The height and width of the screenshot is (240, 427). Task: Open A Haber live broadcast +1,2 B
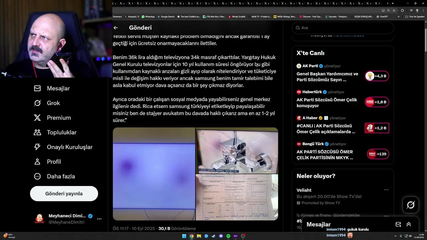[x=377, y=128]
